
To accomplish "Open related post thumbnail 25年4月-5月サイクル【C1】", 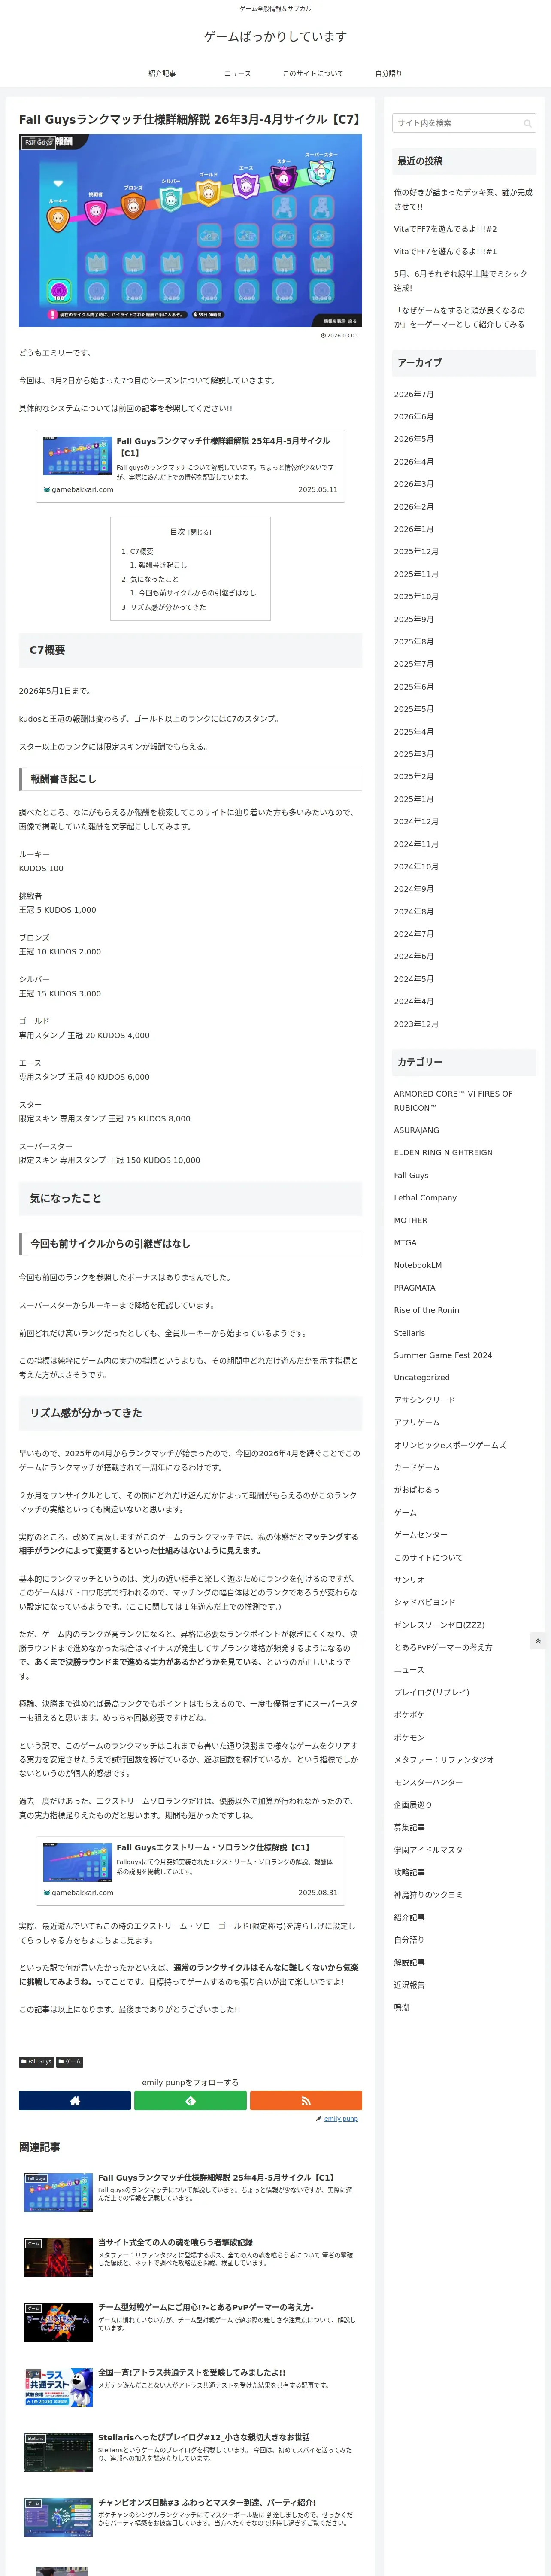I will coord(58,2192).
